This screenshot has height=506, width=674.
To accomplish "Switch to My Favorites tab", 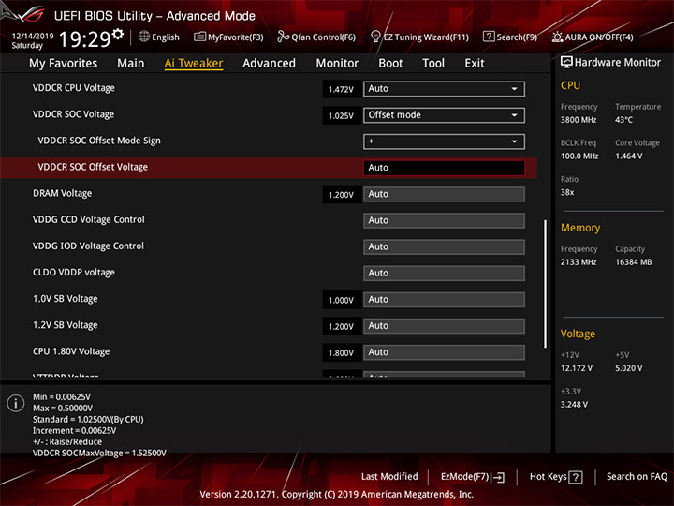I will [64, 64].
